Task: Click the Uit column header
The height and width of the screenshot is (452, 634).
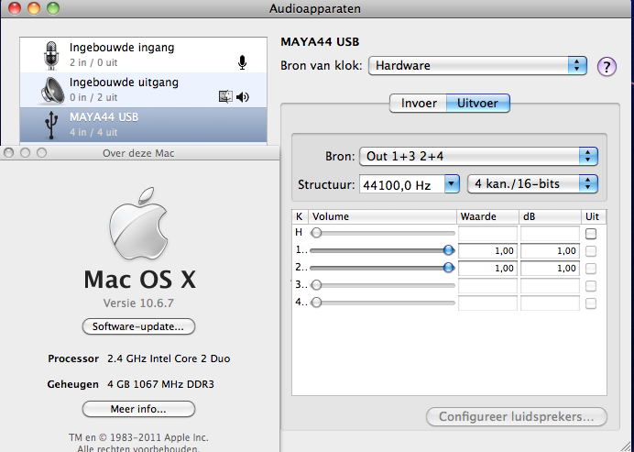Action: pyautogui.click(x=594, y=216)
